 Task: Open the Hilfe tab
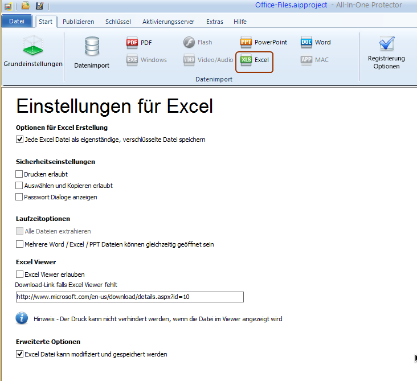pyautogui.click(x=240, y=22)
